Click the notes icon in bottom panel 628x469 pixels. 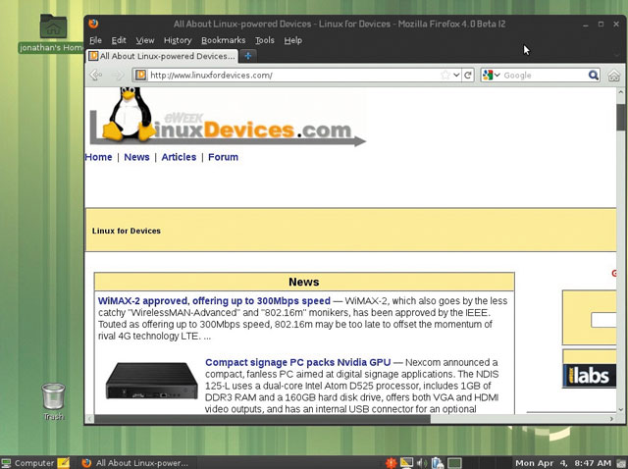(x=63, y=462)
